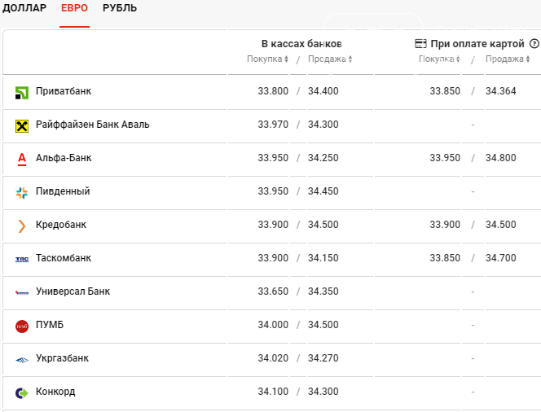Sort by card payment Покупка column
Viewport: 541px width, 412px height.
439,59
